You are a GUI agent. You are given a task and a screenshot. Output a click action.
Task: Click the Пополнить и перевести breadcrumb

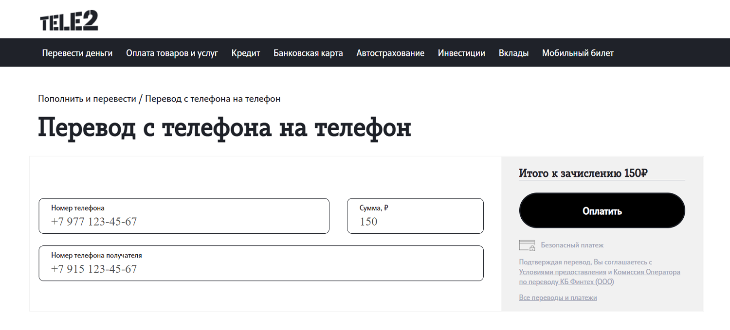point(87,99)
